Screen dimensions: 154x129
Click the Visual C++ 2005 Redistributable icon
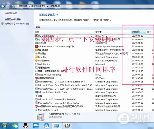[x=36, y=82]
